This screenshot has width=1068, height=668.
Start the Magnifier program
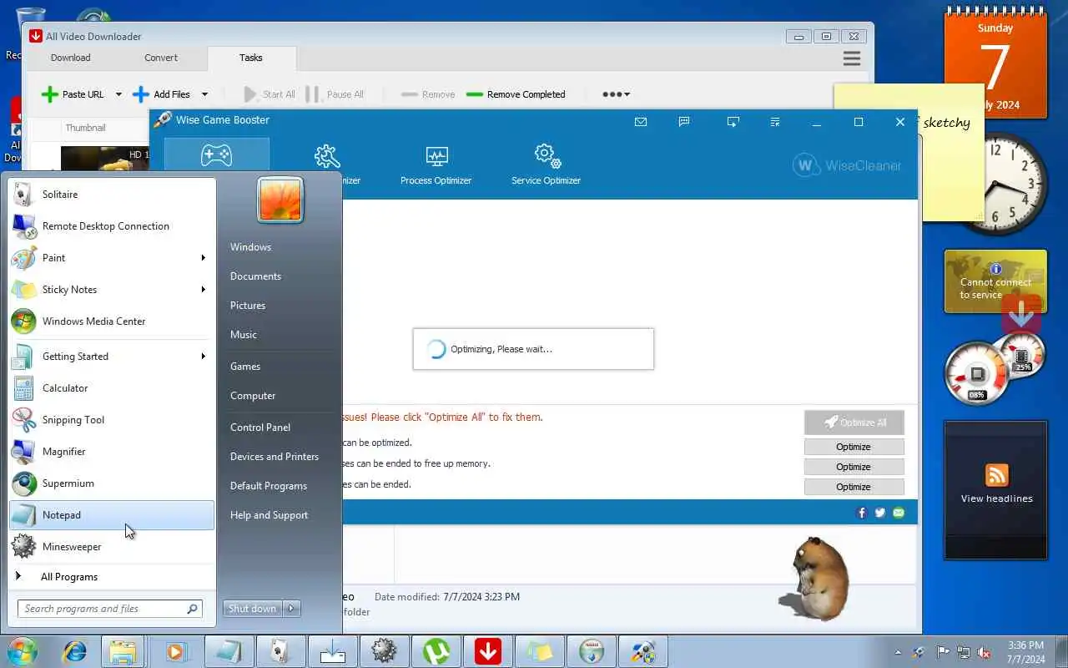click(x=112, y=452)
